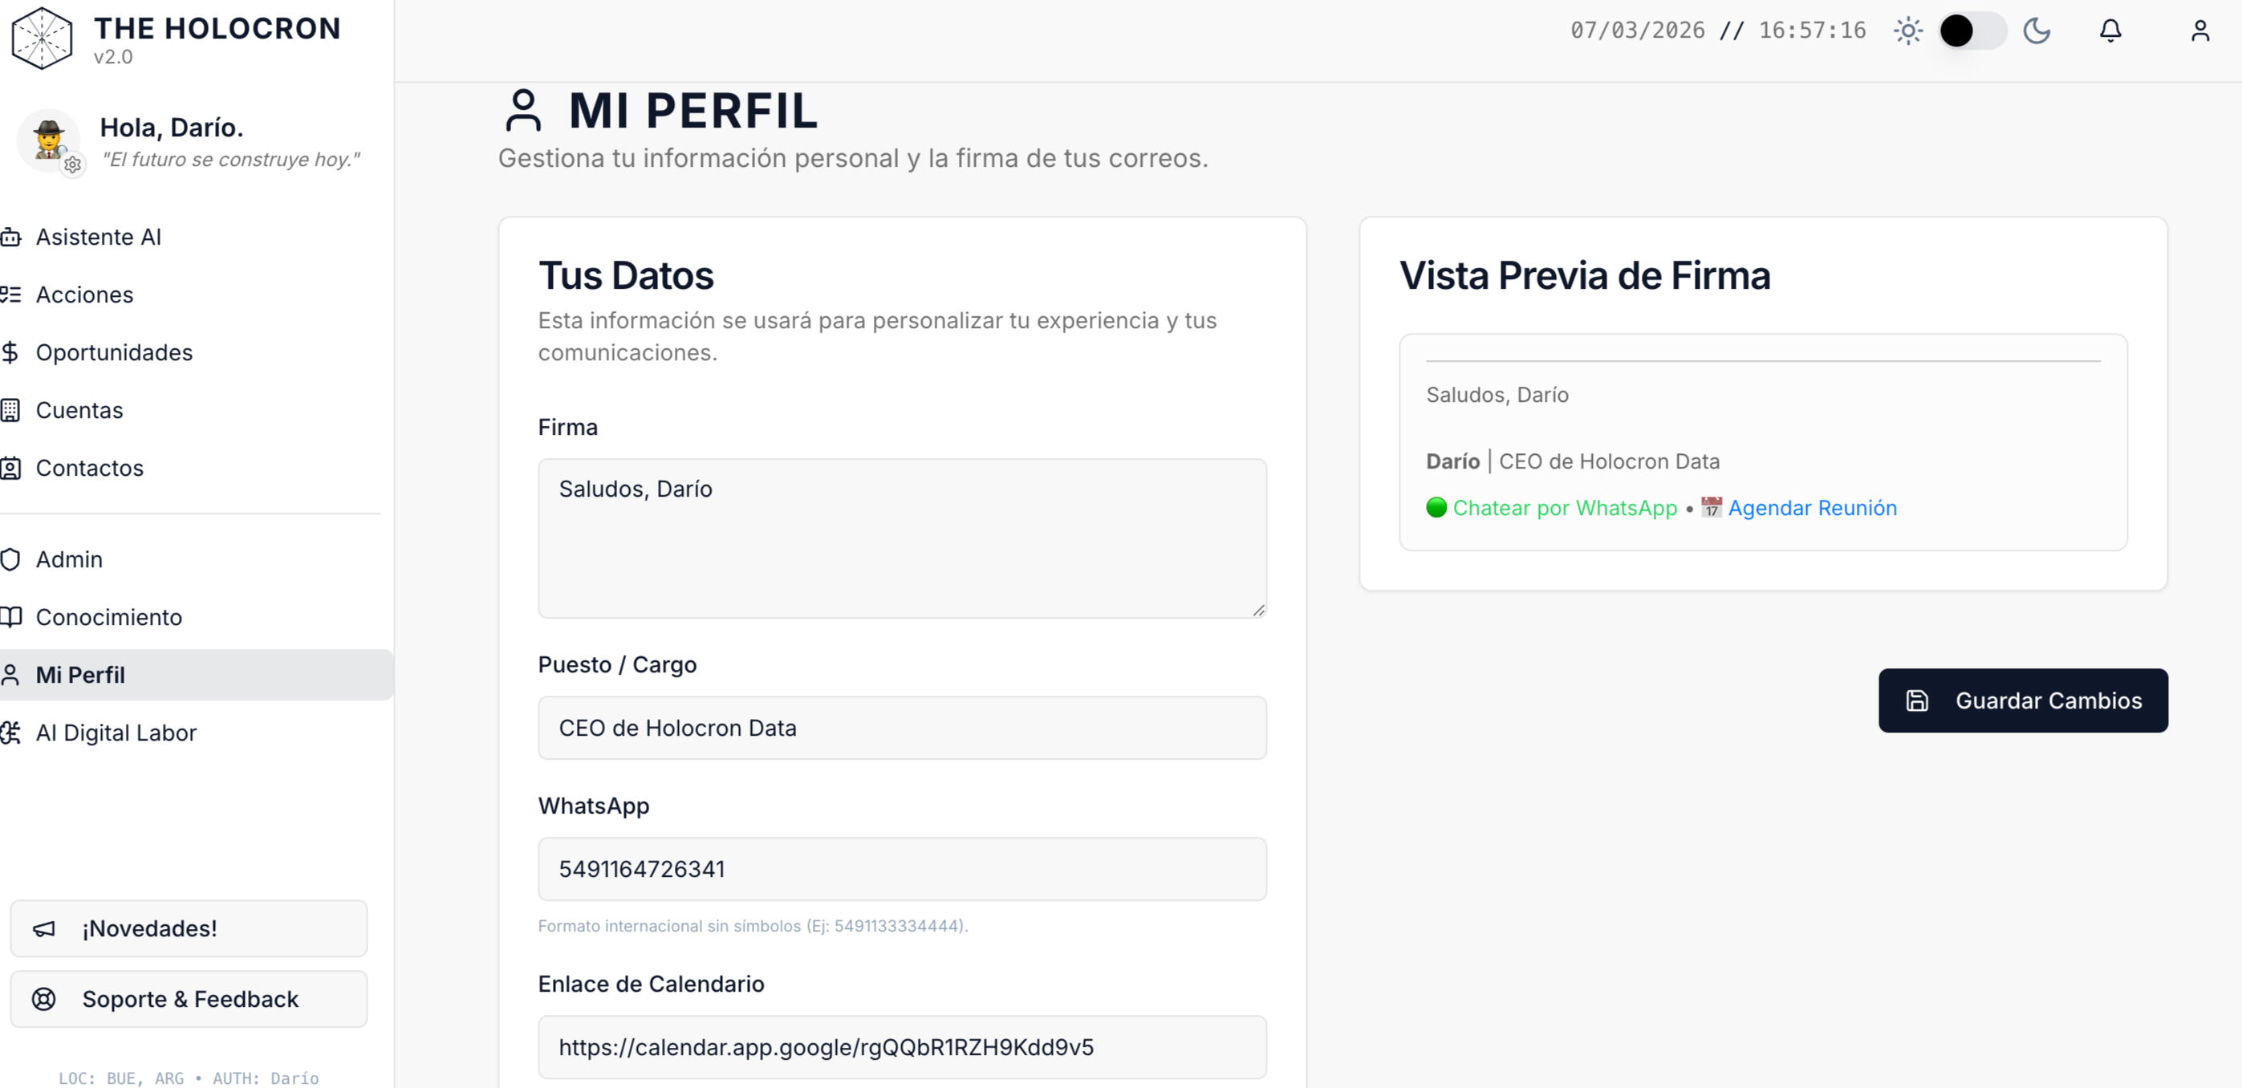
Task: Click the Puesto / Cargo input field
Action: [x=902, y=728]
